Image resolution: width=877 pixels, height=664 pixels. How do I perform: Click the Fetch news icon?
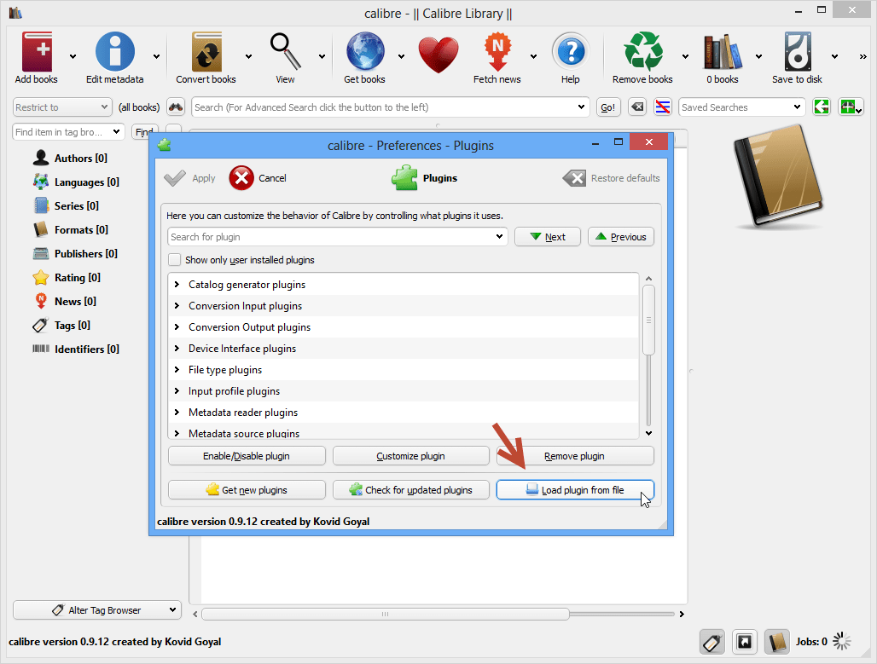(x=497, y=49)
